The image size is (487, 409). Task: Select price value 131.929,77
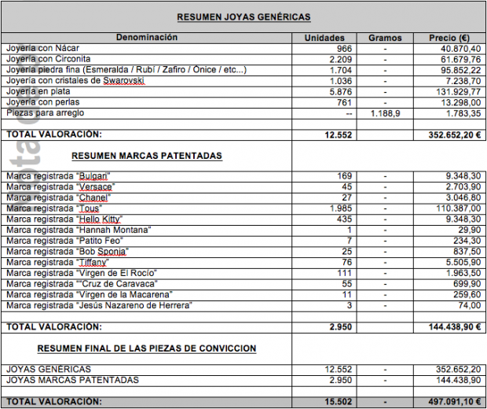(x=459, y=92)
